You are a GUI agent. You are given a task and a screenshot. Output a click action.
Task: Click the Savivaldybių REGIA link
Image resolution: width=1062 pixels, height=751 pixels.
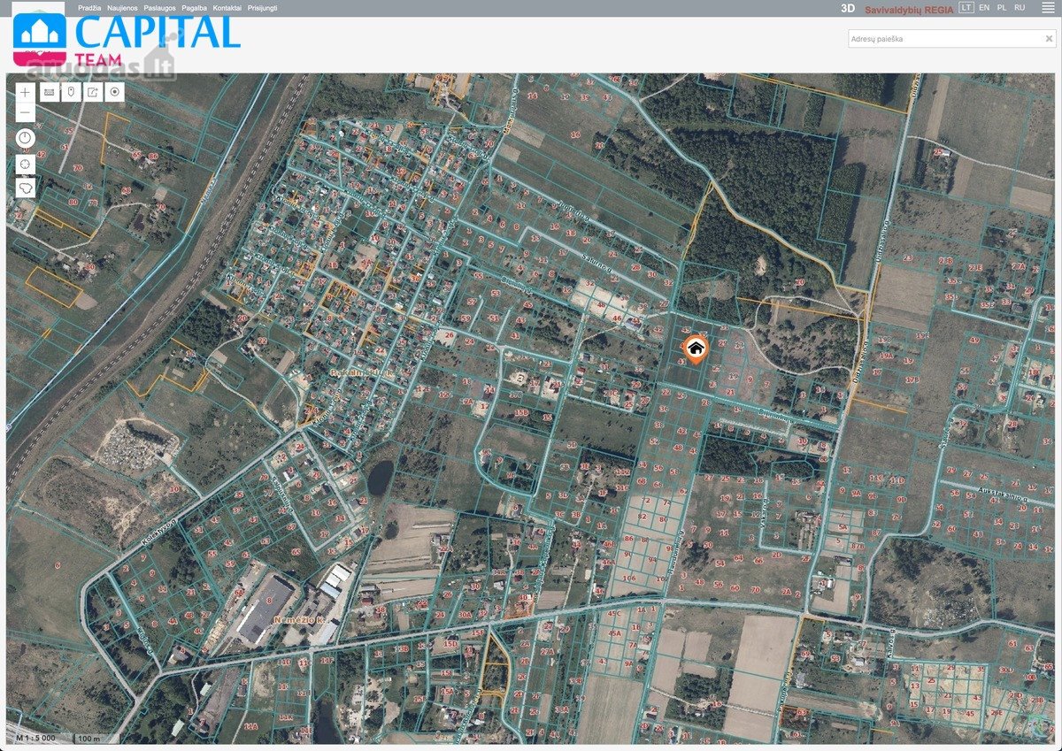pos(909,8)
